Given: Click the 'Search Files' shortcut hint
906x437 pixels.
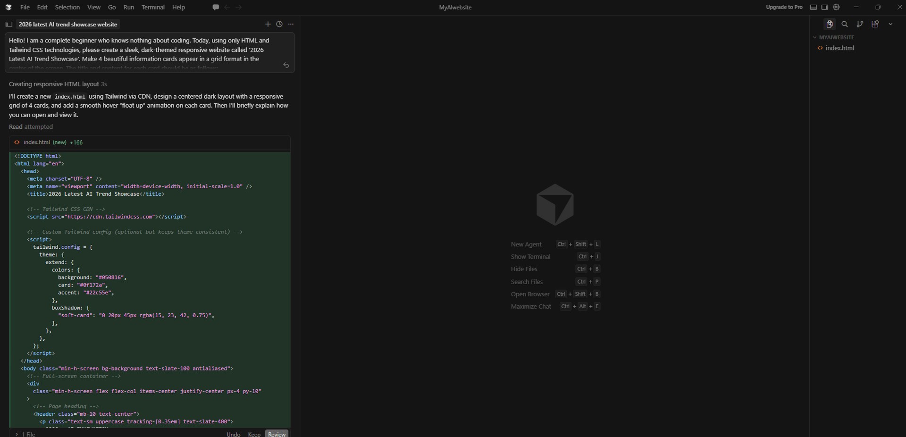Looking at the screenshot, I should (x=527, y=282).
